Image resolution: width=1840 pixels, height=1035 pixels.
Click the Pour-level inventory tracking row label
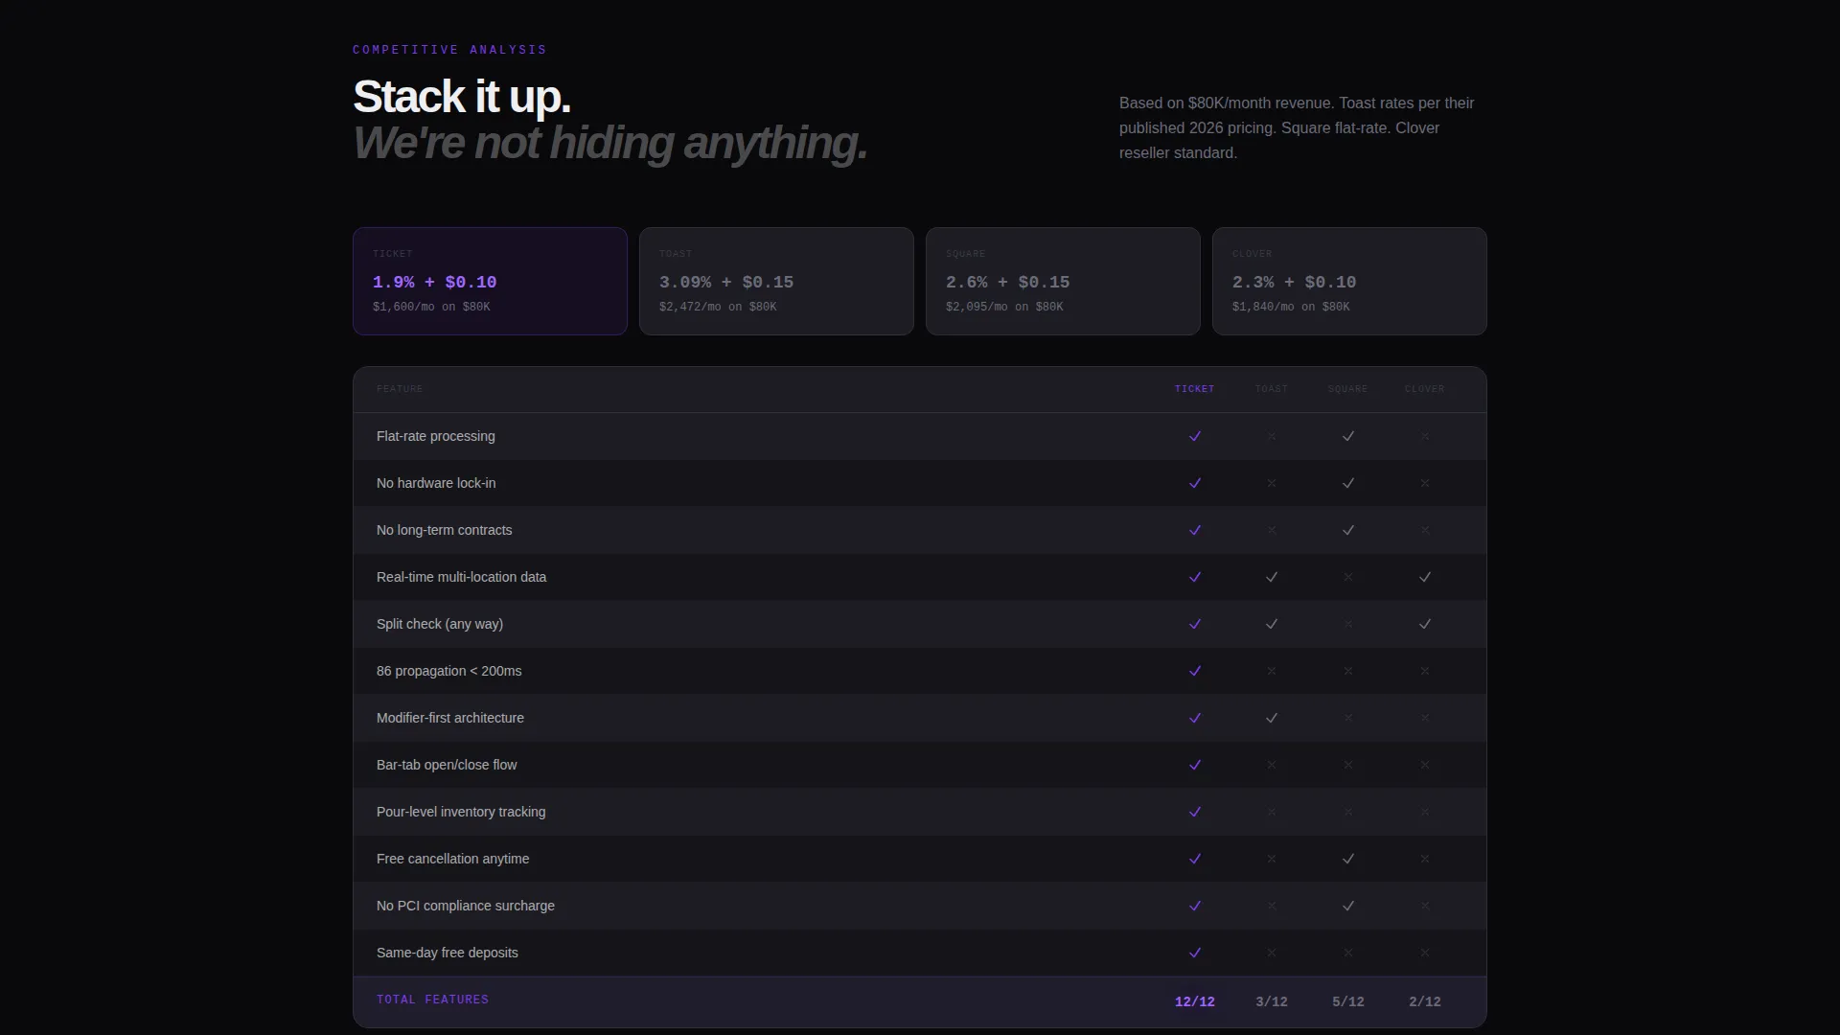(x=461, y=812)
